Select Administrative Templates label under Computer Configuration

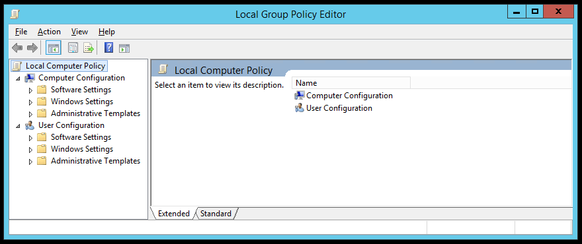pyautogui.click(x=95, y=113)
